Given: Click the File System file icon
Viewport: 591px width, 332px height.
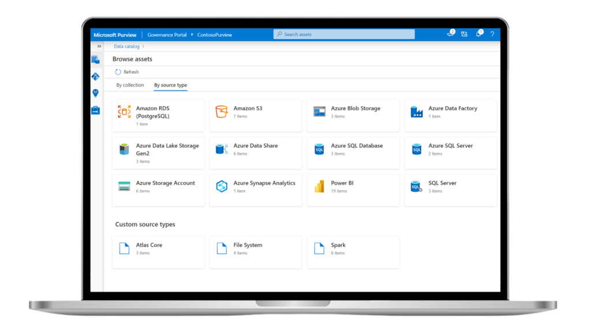Looking at the screenshot, I should (222, 248).
